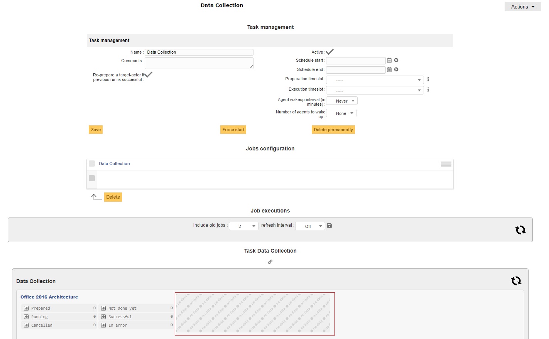Viewport: 549px width, 339px height.
Task: Open the Include old jobs dropdown
Action: [243, 226]
